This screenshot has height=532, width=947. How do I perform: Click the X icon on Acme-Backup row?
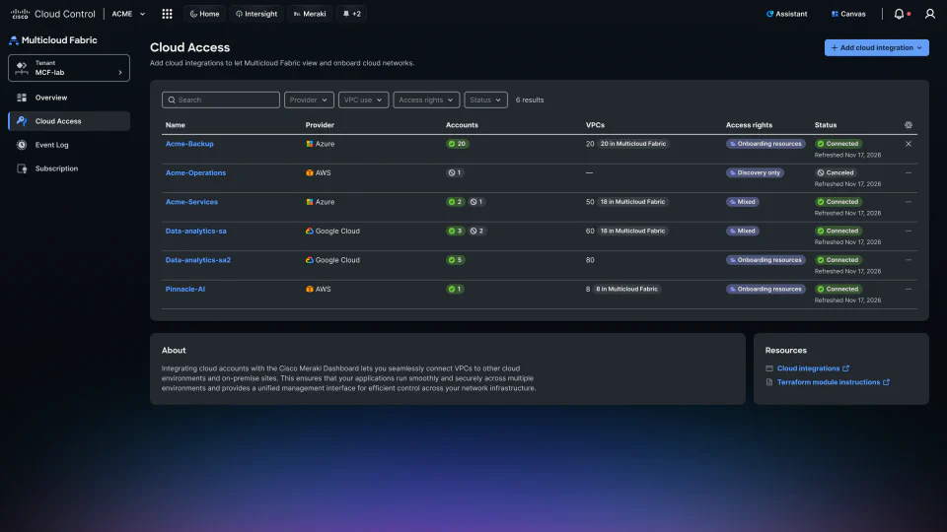click(909, 144)
